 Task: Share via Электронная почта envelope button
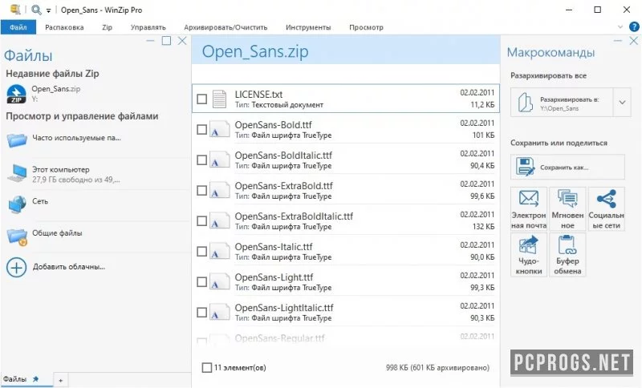529,209
